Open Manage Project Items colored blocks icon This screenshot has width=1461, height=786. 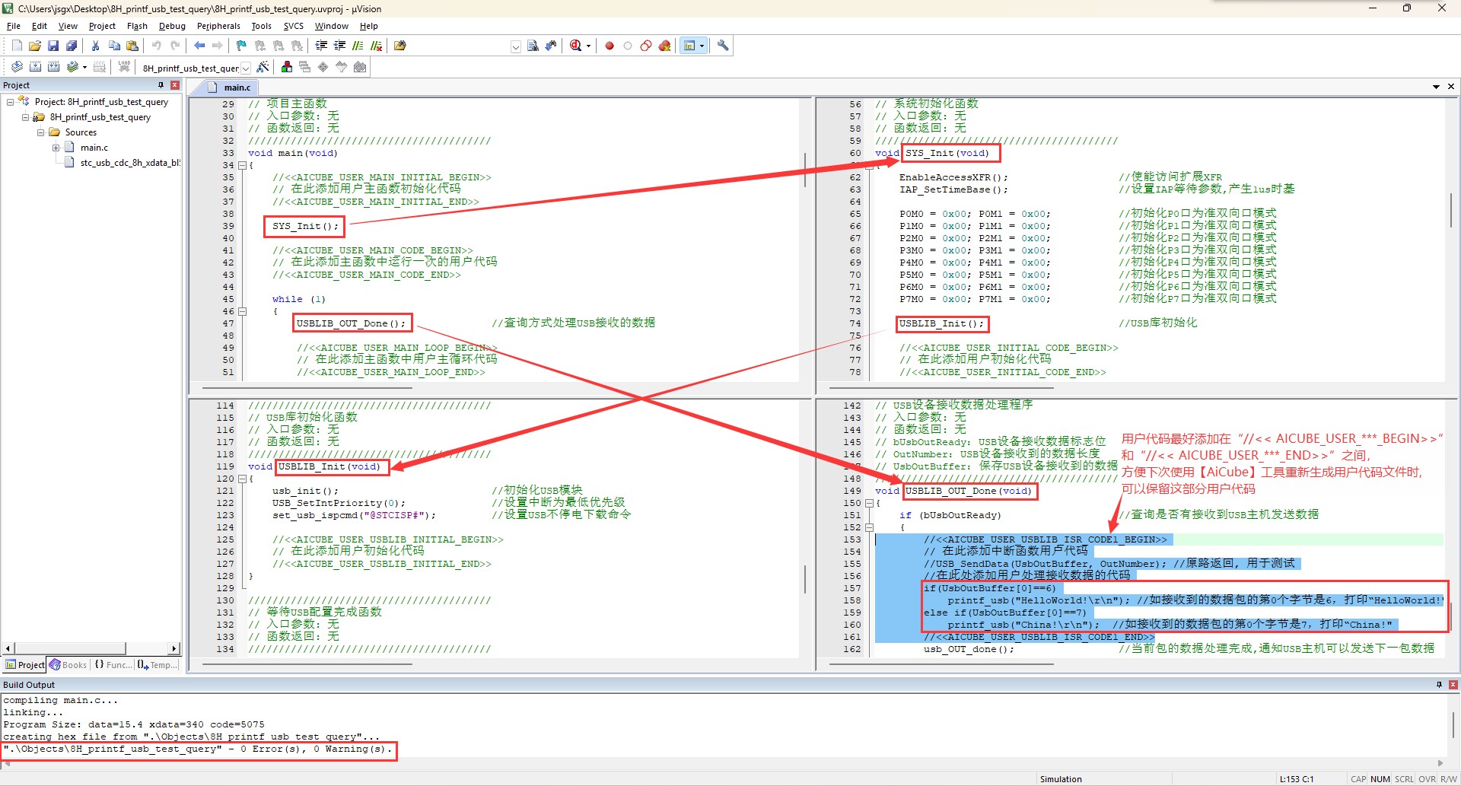tap(287, 67)
